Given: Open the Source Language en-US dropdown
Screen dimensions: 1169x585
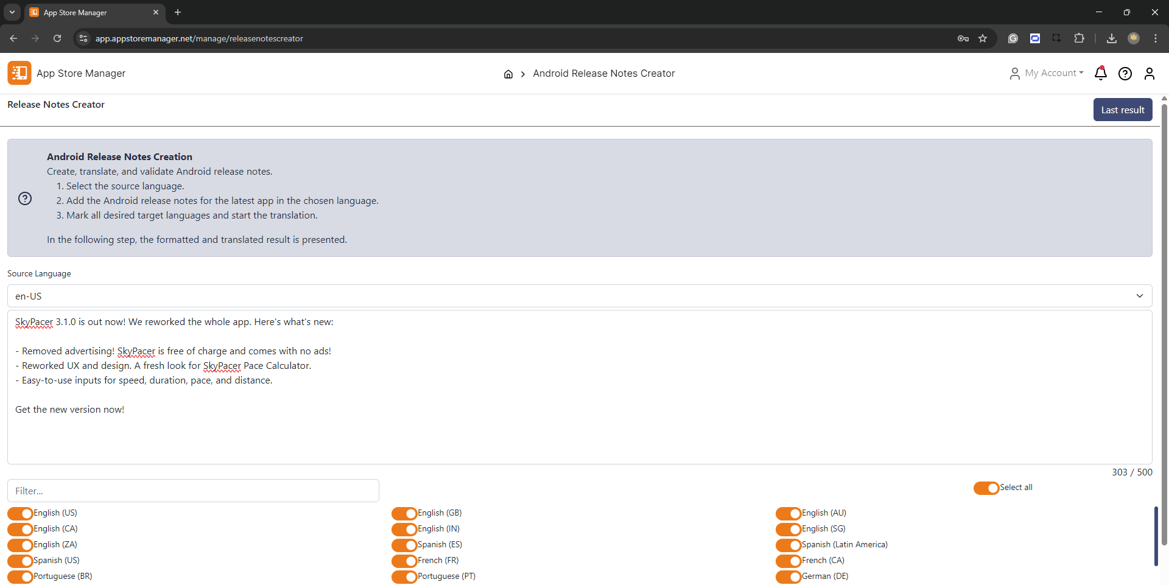Looking at the screenshot, I should tap(579, 296).
